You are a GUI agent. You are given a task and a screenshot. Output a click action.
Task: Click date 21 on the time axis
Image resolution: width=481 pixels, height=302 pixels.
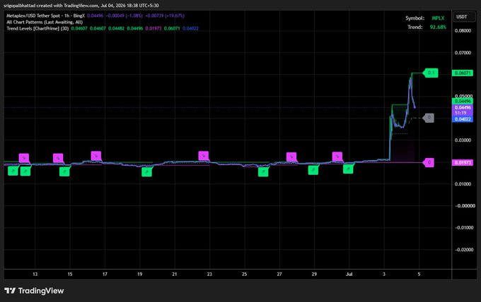tap(175, 274)
